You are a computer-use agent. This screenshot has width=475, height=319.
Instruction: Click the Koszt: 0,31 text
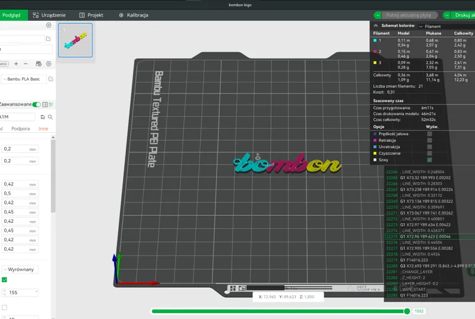(x=384, y=92)
